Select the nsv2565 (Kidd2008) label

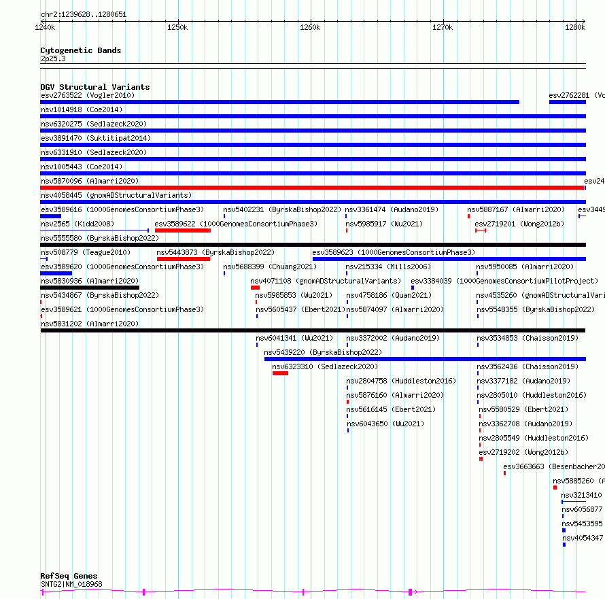77,224
